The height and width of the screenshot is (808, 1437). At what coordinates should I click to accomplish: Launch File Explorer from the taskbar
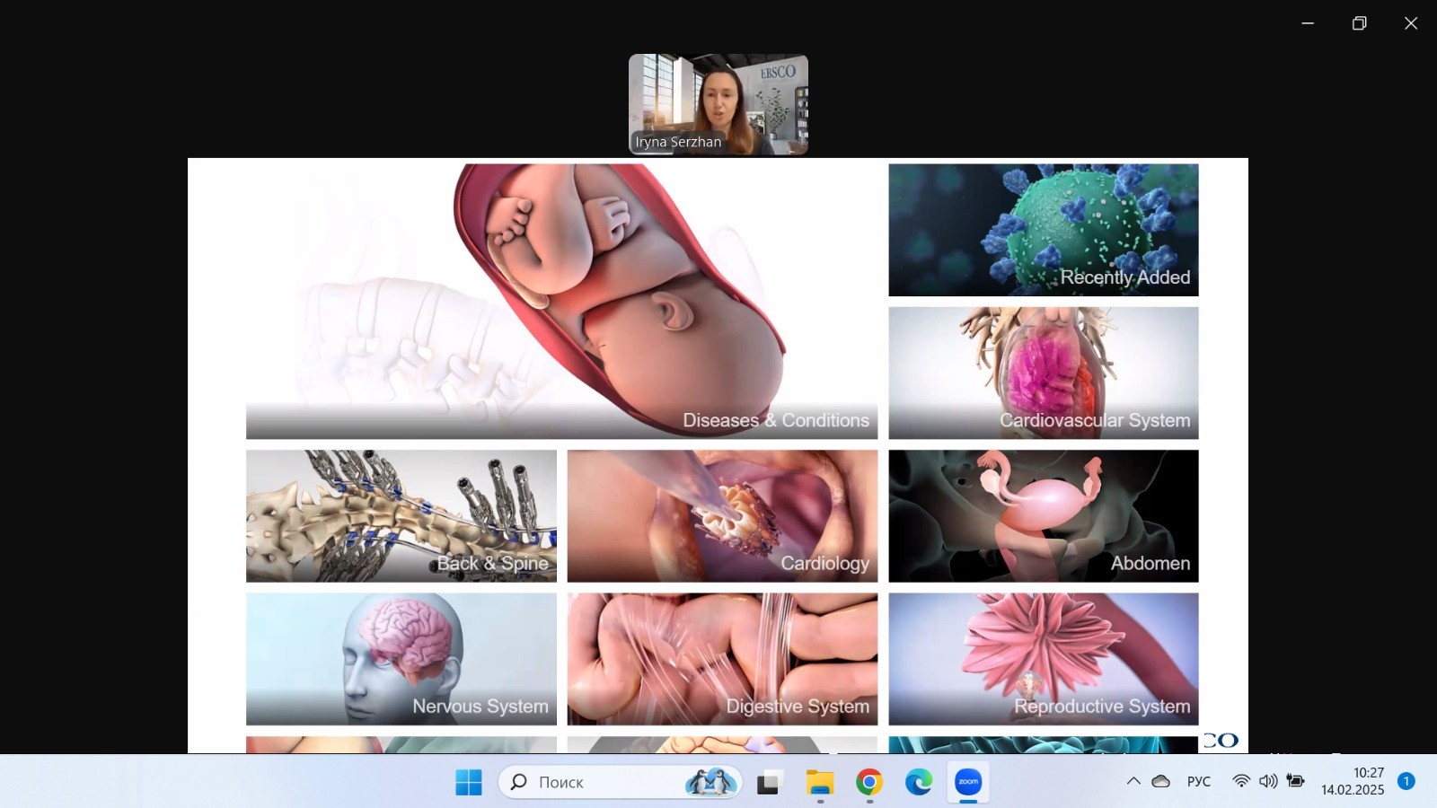point(819,782)
